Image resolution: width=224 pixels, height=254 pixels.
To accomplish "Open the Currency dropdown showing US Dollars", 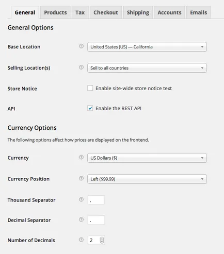I will coord(147,158).
